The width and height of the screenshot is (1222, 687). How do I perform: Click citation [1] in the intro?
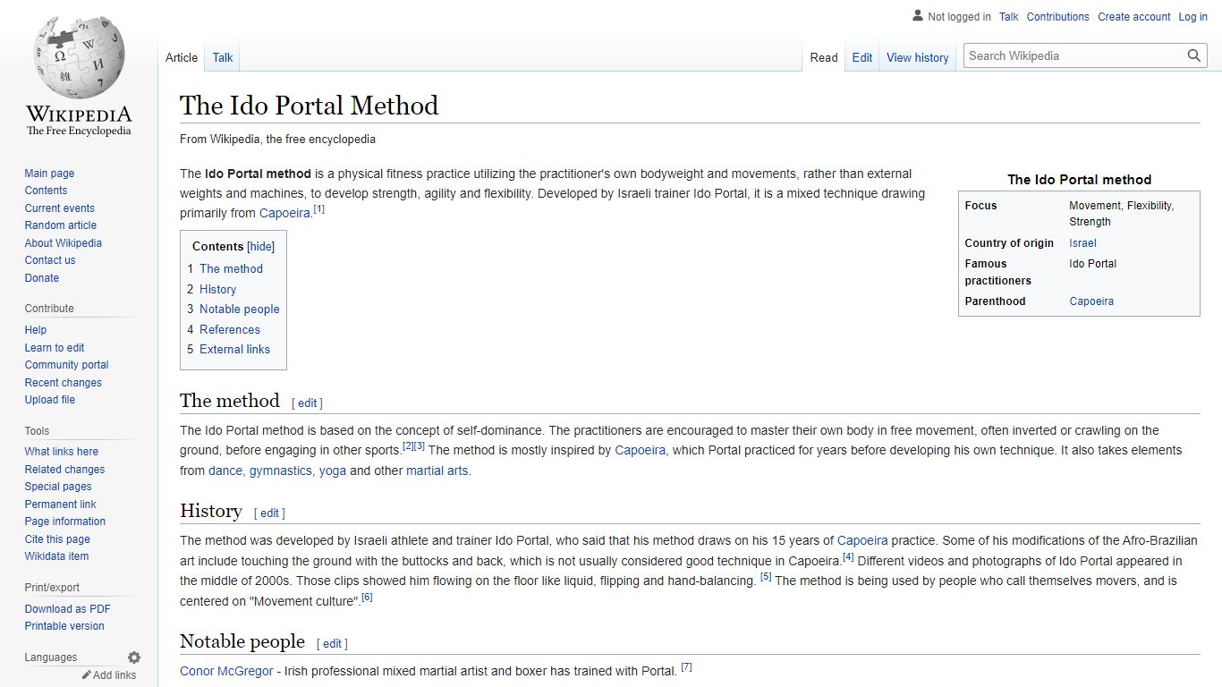[319, 209]
